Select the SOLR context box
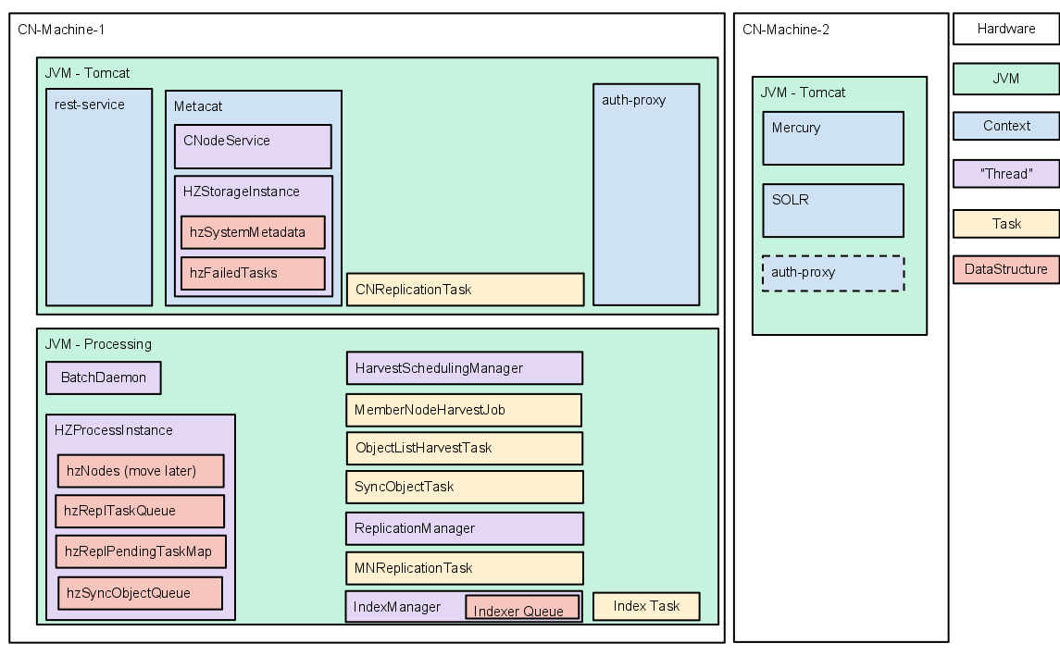Image resolution: width=1060 pixels, height=656 pixels. click(832, 210)
